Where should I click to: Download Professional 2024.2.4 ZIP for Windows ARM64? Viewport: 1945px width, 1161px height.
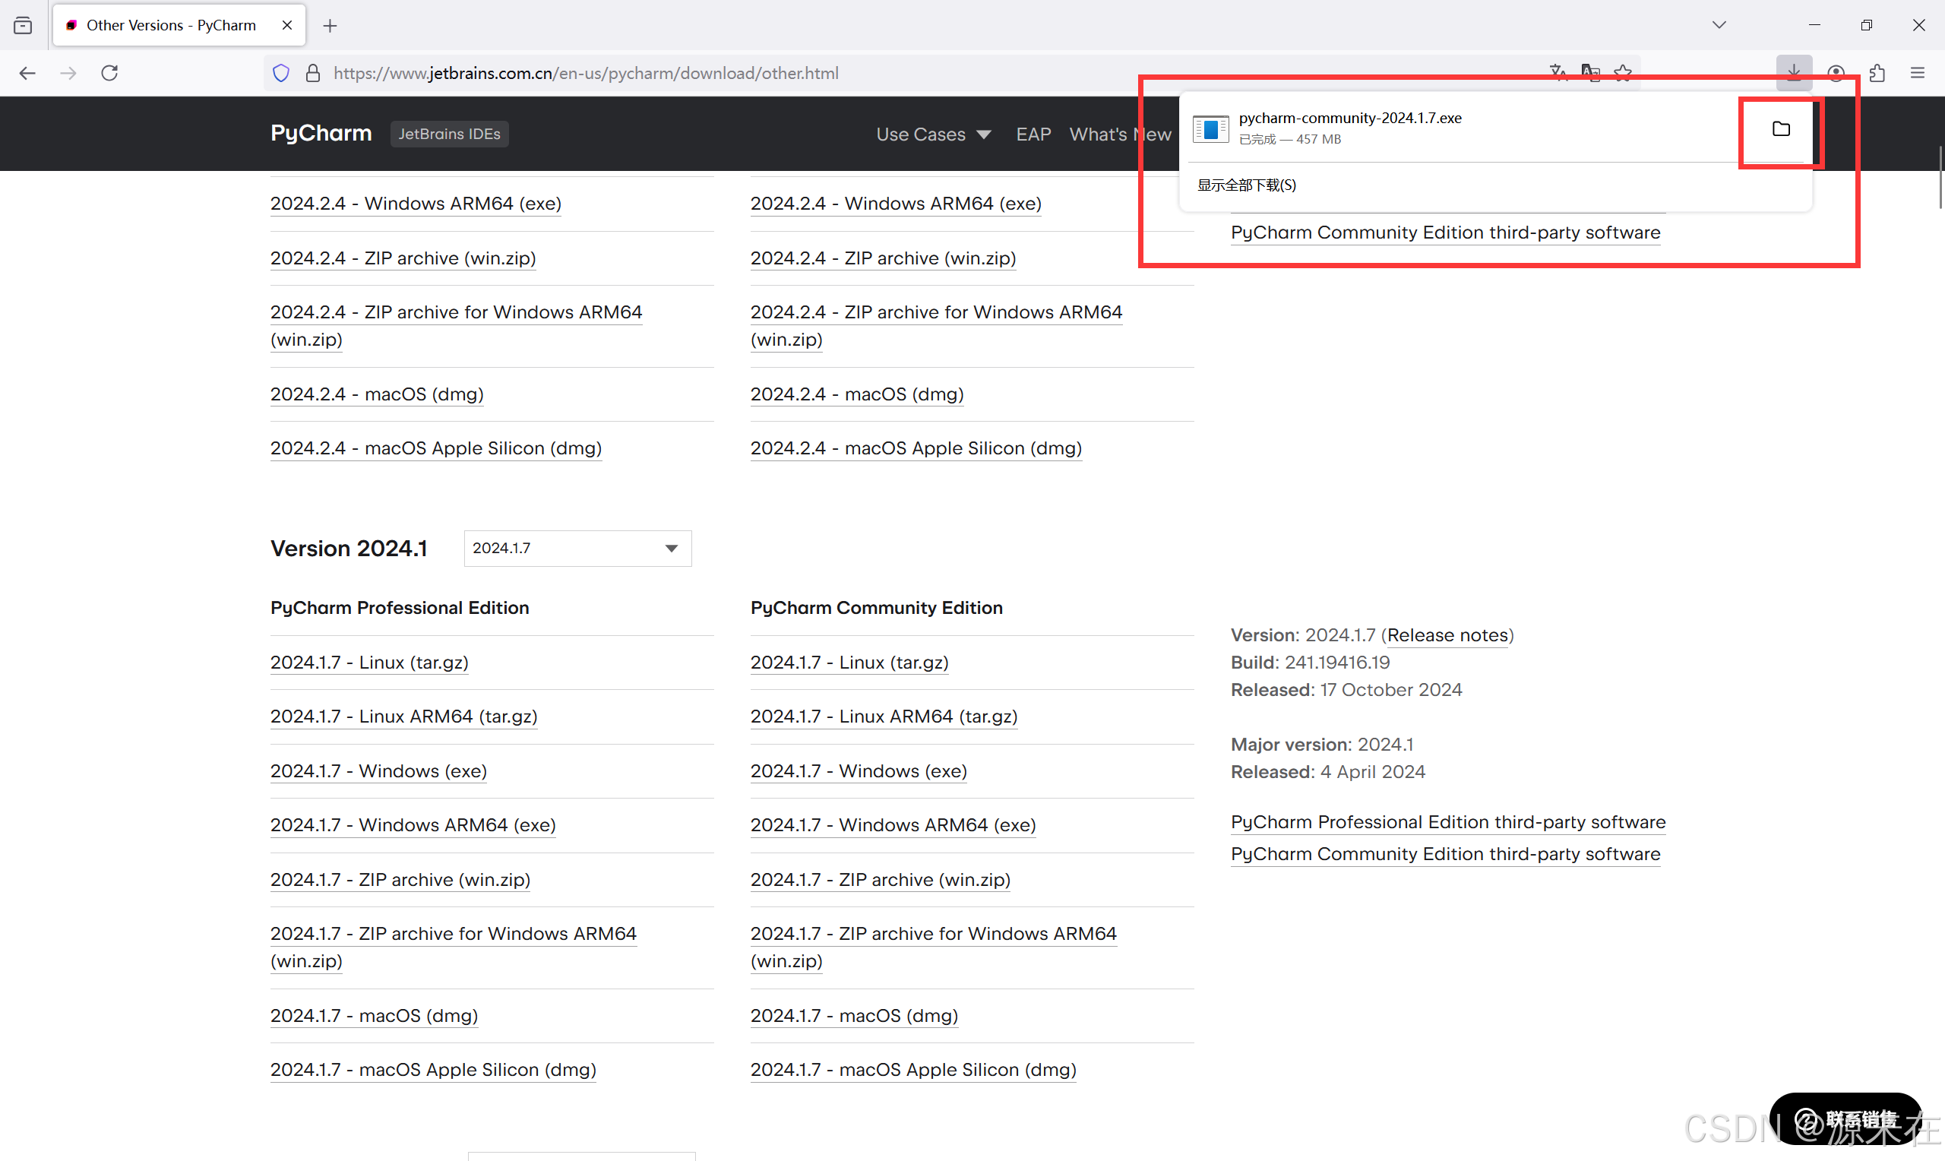coord(456,325)
